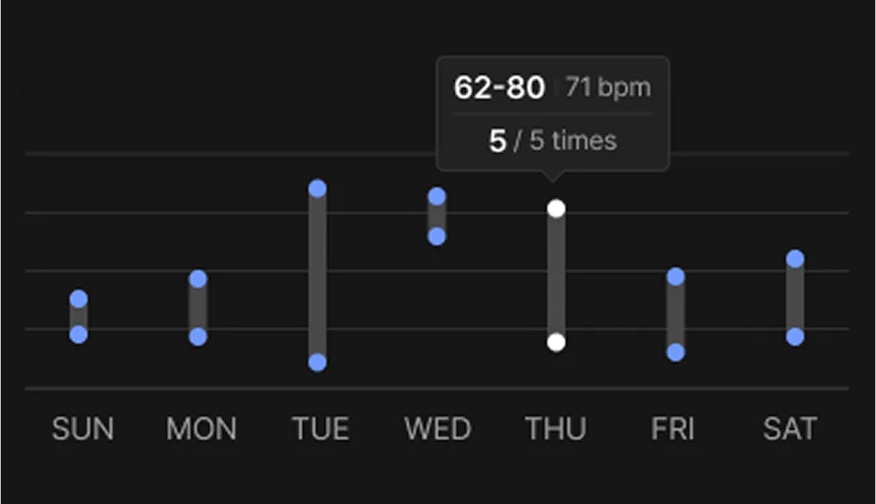Tap Friday's top data point
Screen dimensions: 876x504
(676, 277)
